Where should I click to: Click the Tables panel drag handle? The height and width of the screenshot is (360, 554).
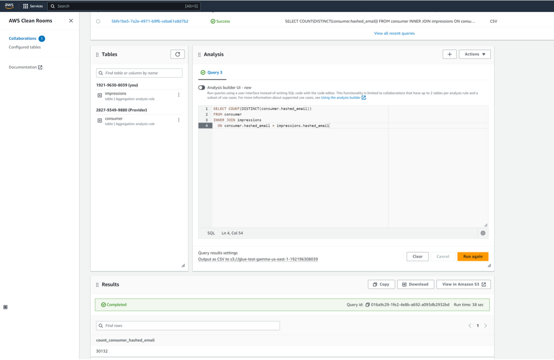(x=97, y=55)
